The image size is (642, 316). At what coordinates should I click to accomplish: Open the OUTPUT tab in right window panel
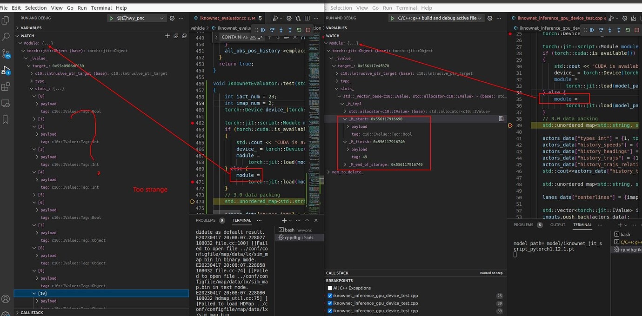pyautogui.click(x=557, y=225)
